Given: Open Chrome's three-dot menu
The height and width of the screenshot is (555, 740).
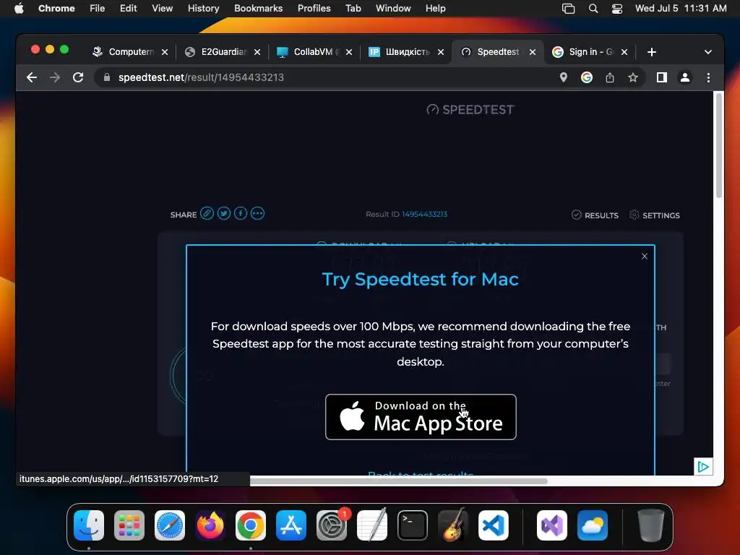Looking at the screenshot, I should tap(708, 77).
